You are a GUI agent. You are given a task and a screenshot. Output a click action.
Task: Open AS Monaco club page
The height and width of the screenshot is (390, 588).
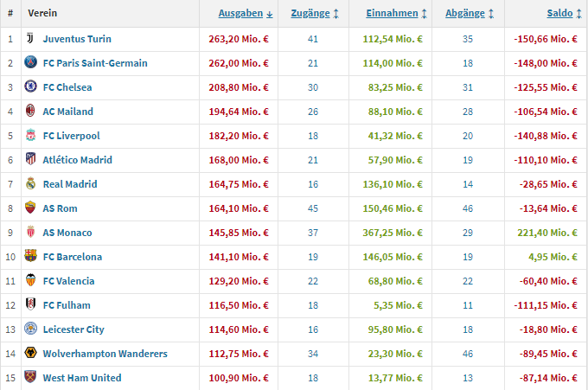[x=67, y=233]
